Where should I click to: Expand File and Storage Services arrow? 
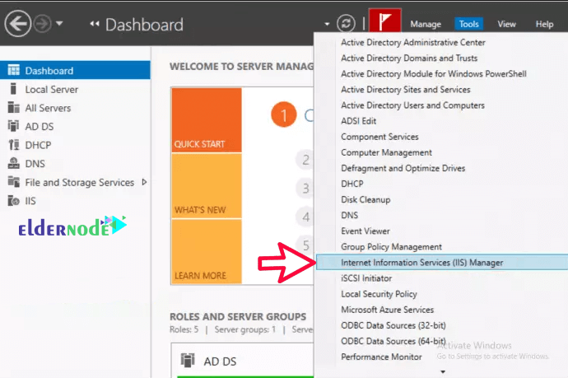[144, 182]
